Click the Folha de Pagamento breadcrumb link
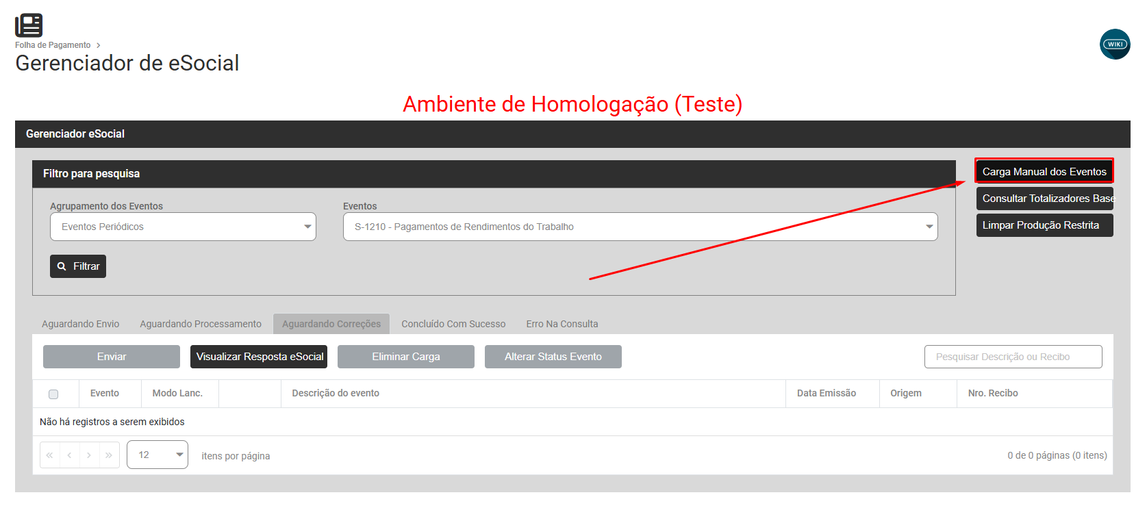Screen dimensions: 1147x508 coord(53,45)
